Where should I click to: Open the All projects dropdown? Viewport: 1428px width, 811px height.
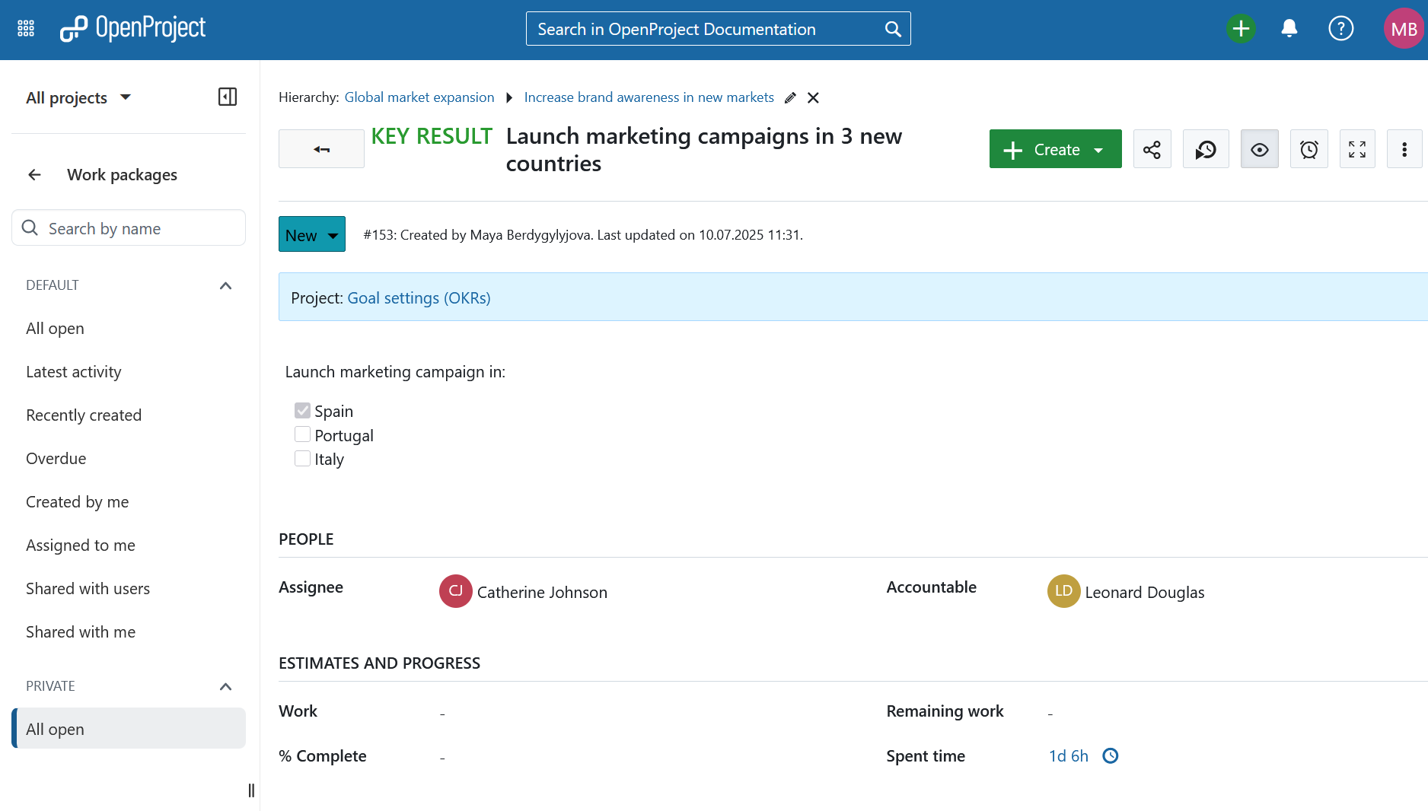point(78,97)
